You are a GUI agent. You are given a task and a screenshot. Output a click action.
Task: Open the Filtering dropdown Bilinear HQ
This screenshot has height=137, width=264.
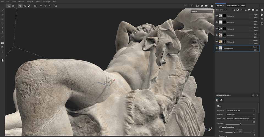click(240, 114)
